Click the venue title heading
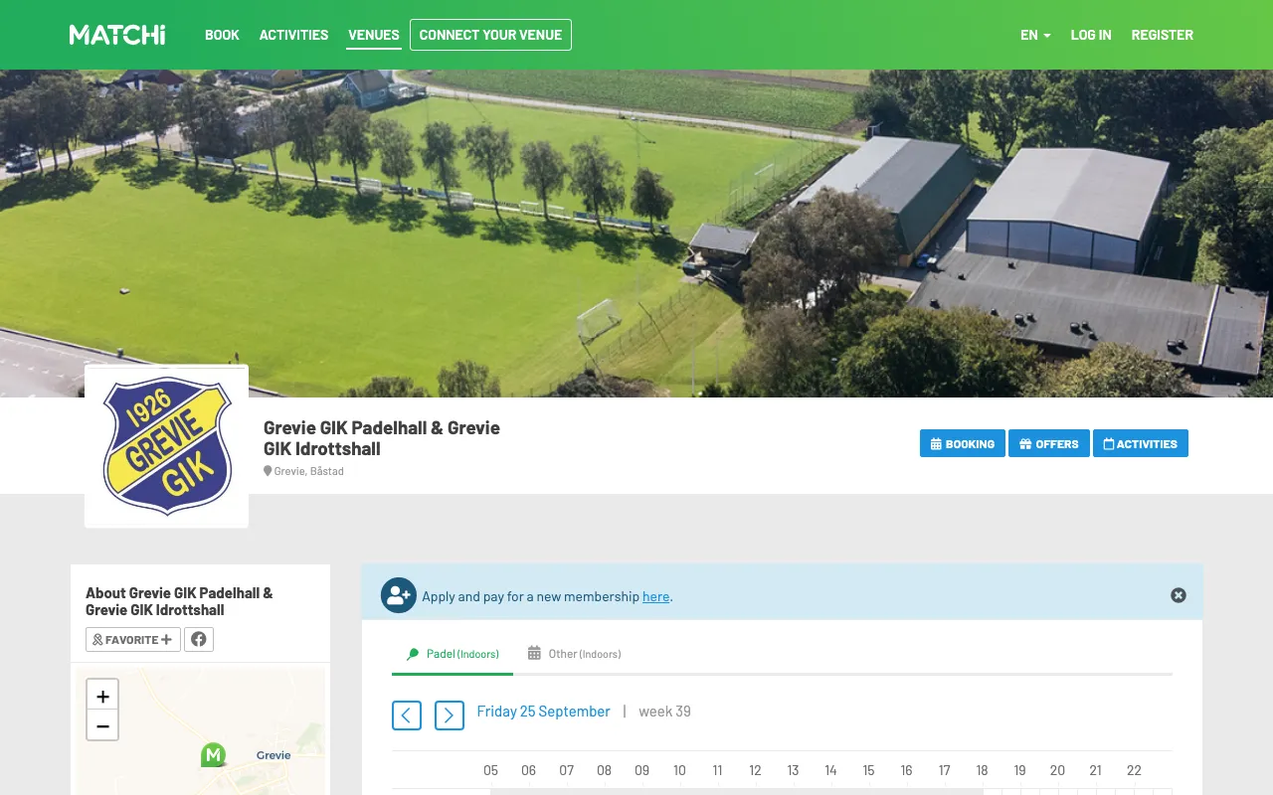Screen dimensions: 1273x795 pyautogui.click(x=382, y=438)
